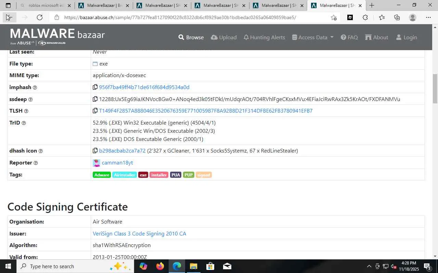The width and height of the screenshot is (438, 273).
Task: Copy the dhash icon value
Action: point(95,150)
